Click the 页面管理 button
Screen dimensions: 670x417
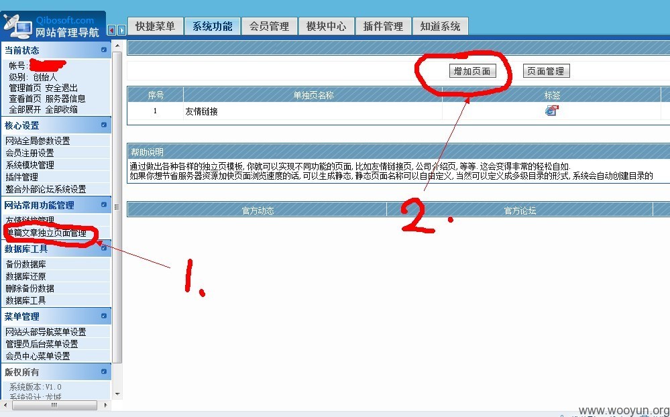(546, 71)
